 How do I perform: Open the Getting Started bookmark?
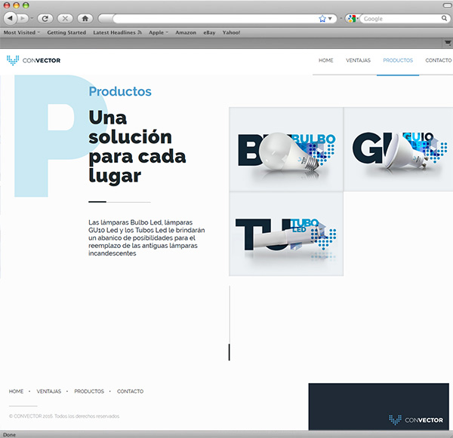[66, 33]
